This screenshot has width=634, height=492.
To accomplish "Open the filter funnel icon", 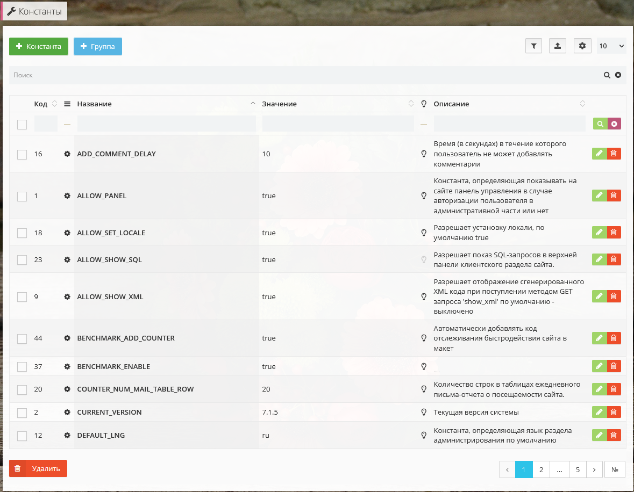I will click(x=533, y=46).
